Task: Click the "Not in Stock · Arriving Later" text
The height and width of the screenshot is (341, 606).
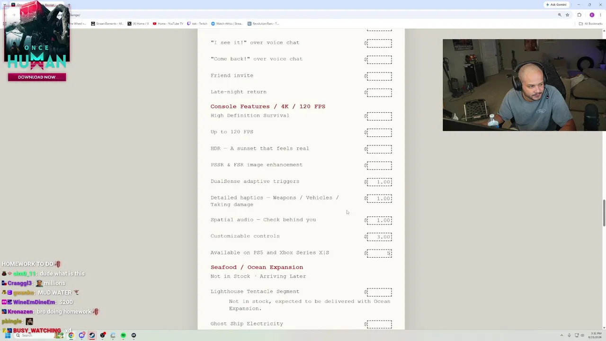Action: tap(258, 276)
